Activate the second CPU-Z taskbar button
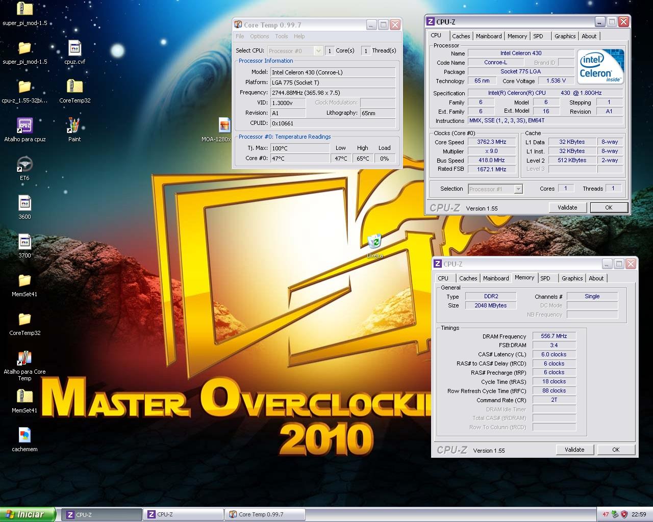Viewport: 653px width, 522px height. [x=183, y=514]
